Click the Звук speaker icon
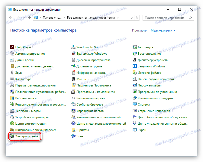This screenshot has width=203, height=162. [12, 72]
